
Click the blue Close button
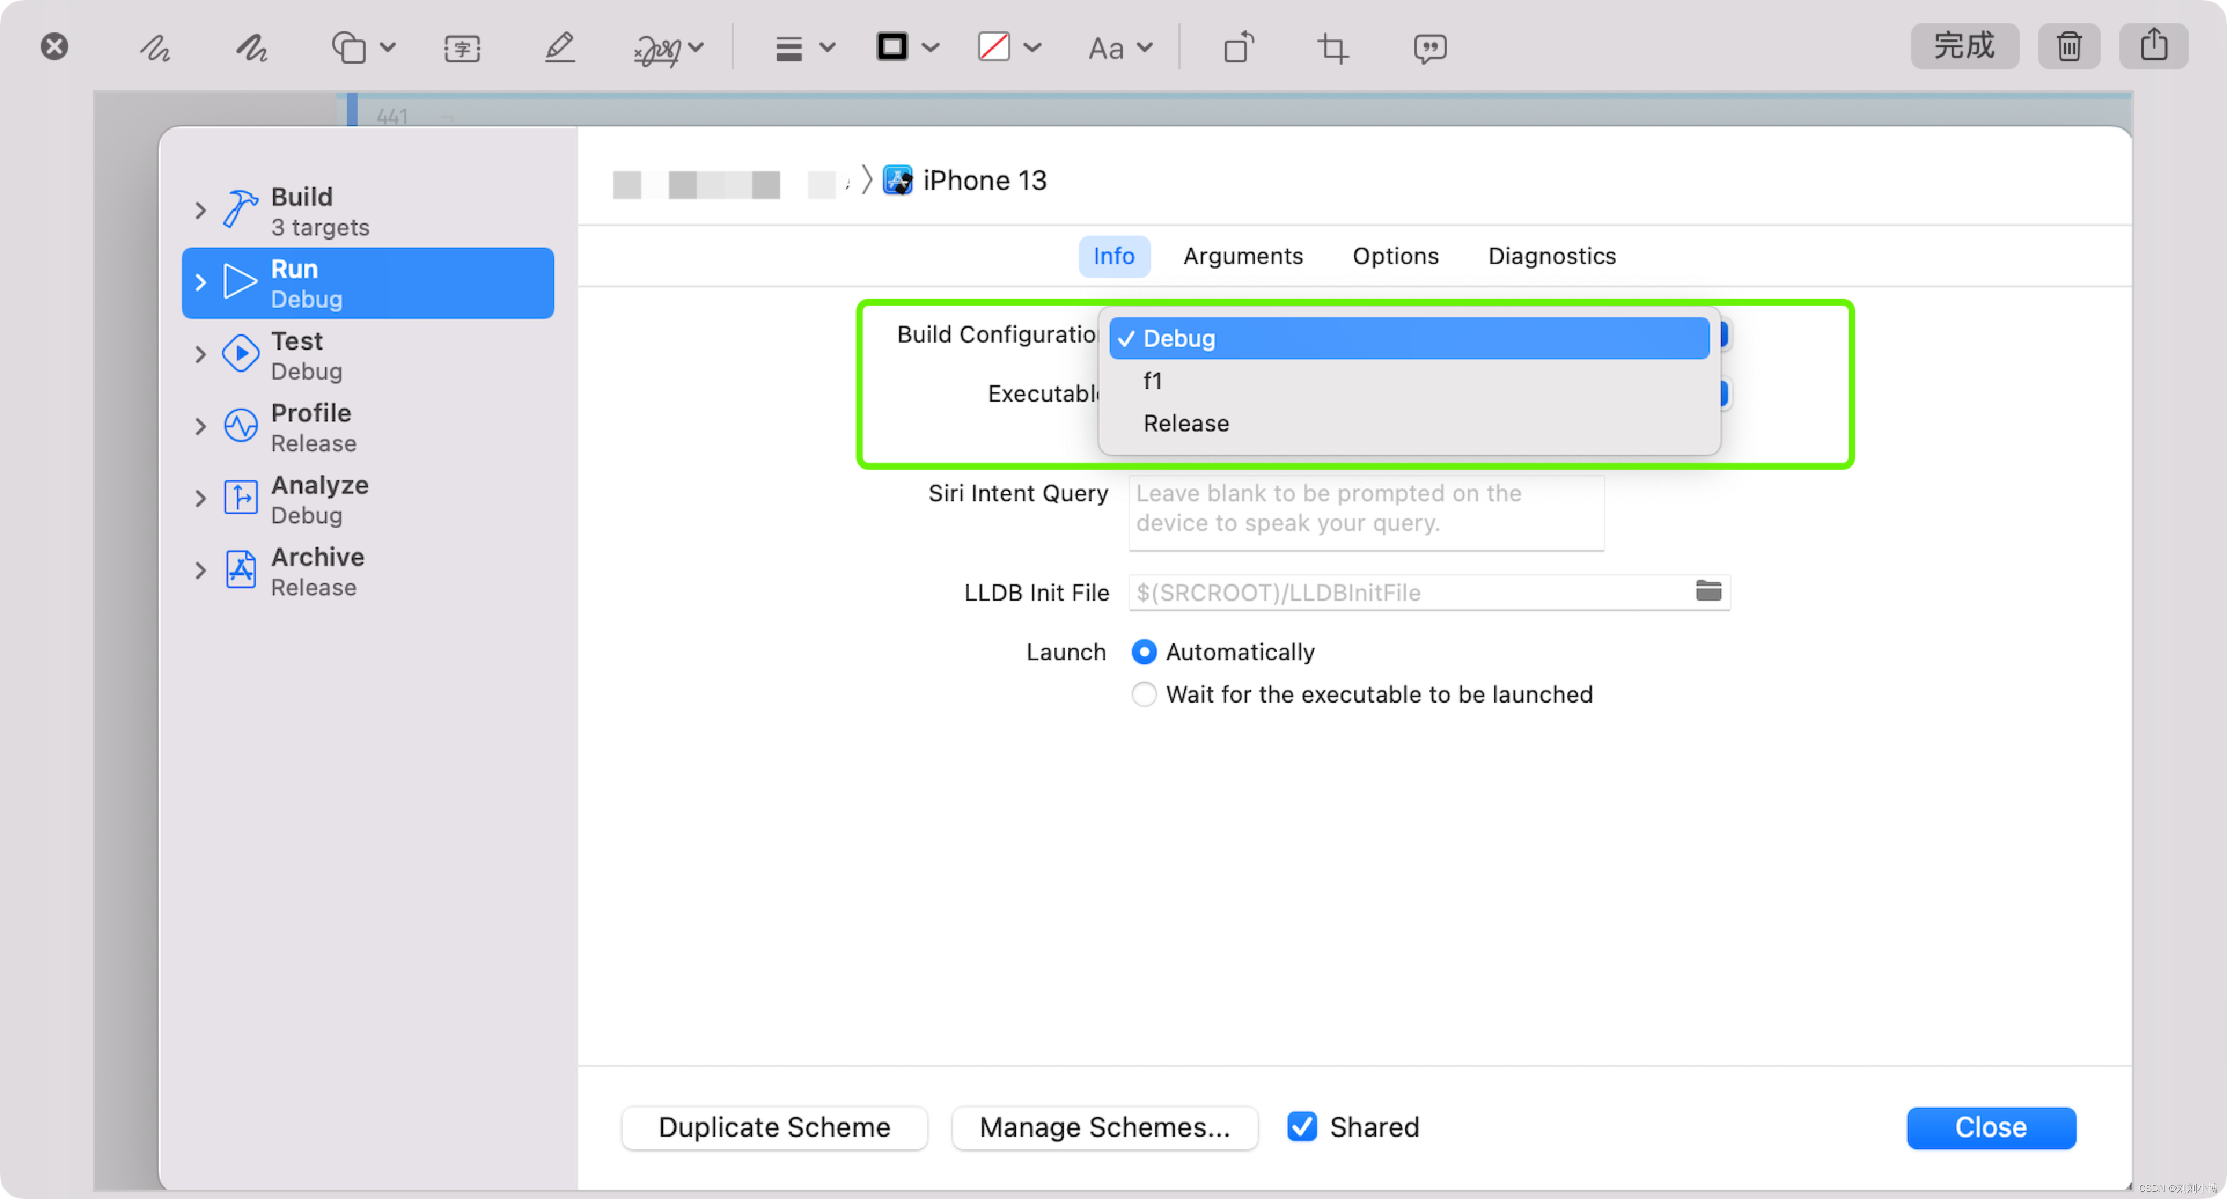[x=1990, y=1127]
